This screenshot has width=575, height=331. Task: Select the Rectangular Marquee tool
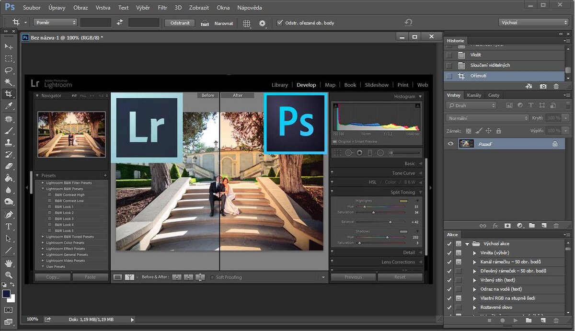coord(9,58)
